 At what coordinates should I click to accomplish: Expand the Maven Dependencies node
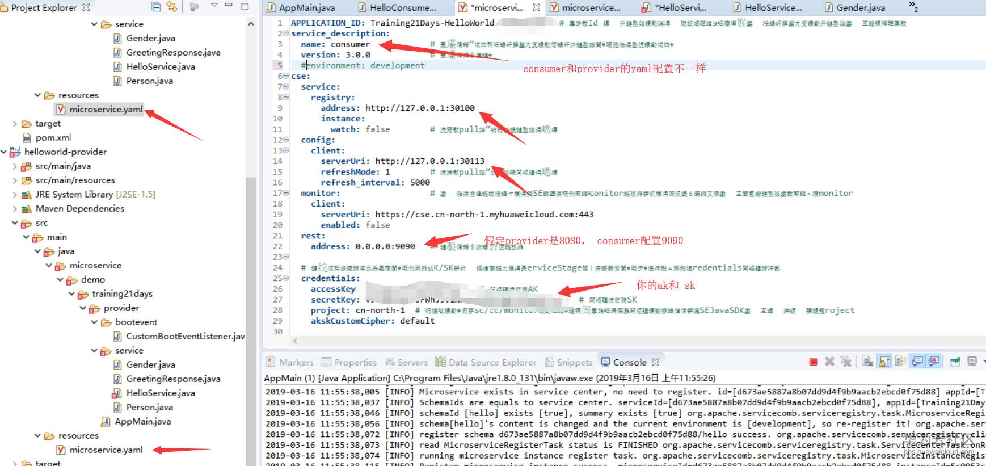tap(15, 209)
